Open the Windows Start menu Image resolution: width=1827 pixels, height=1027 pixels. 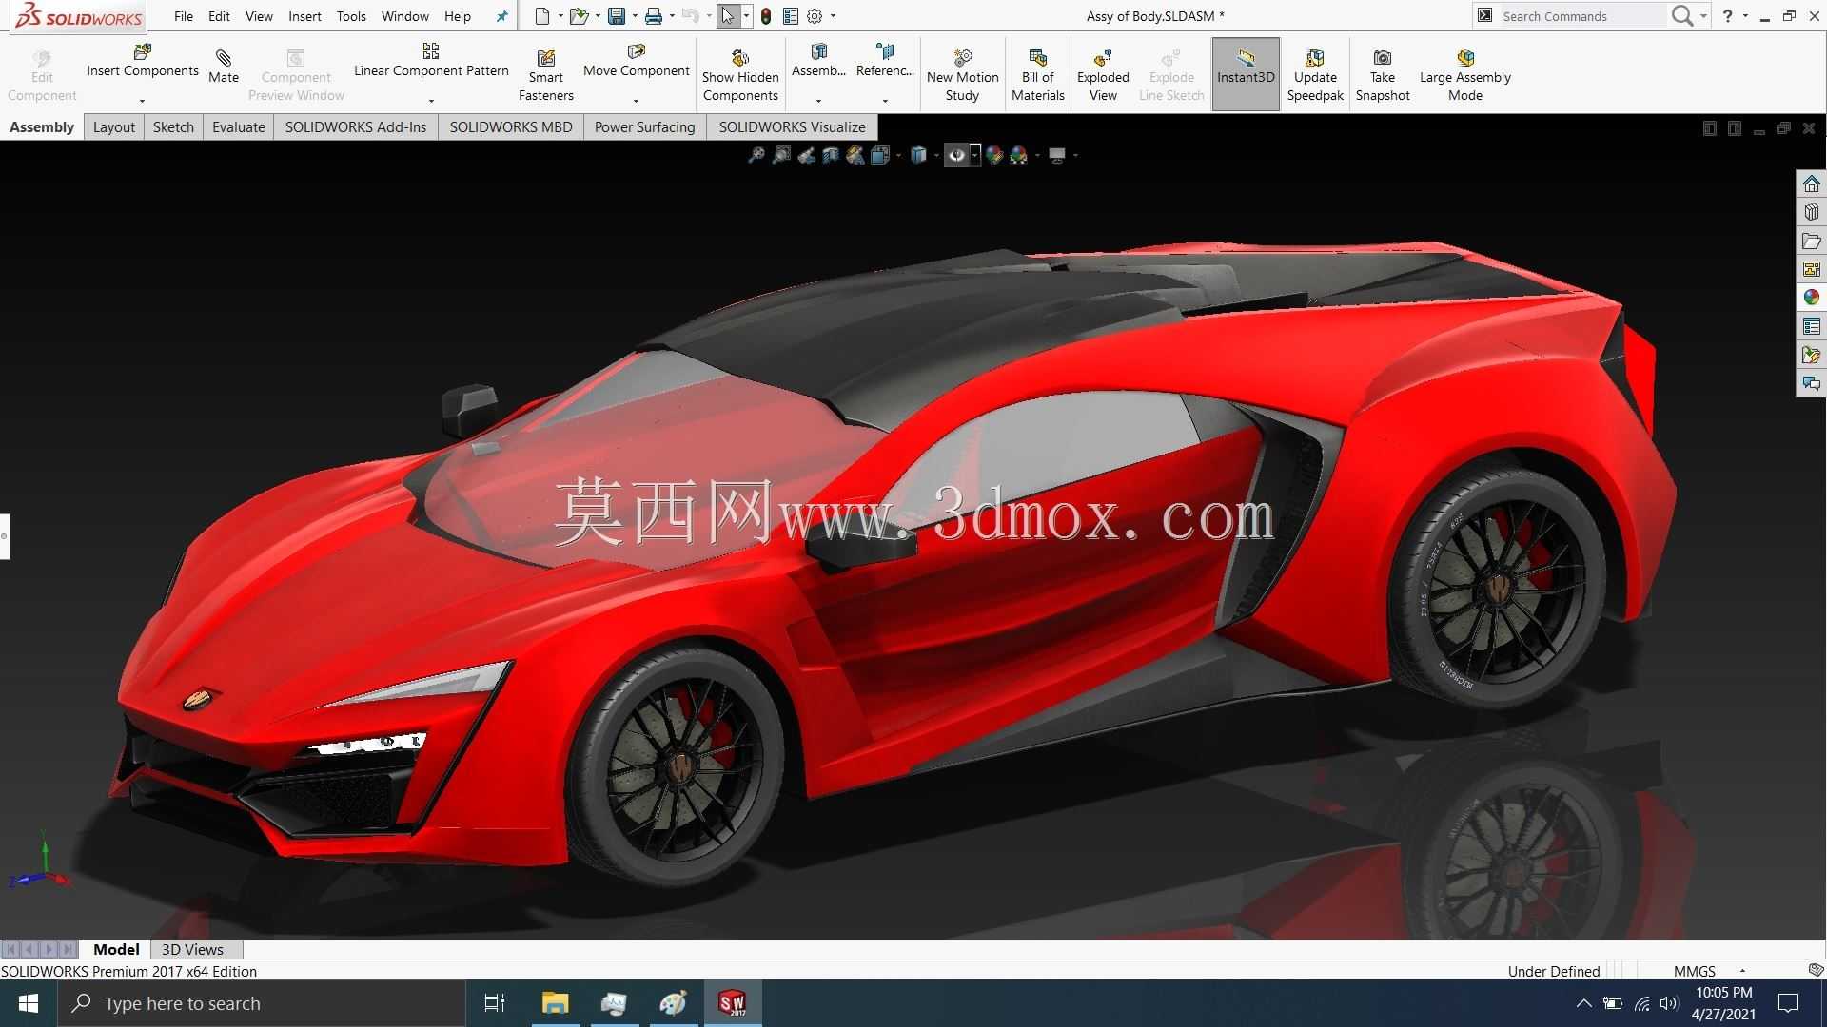pos(29,1003)
